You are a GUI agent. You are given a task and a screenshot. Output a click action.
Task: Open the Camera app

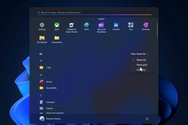41,108
